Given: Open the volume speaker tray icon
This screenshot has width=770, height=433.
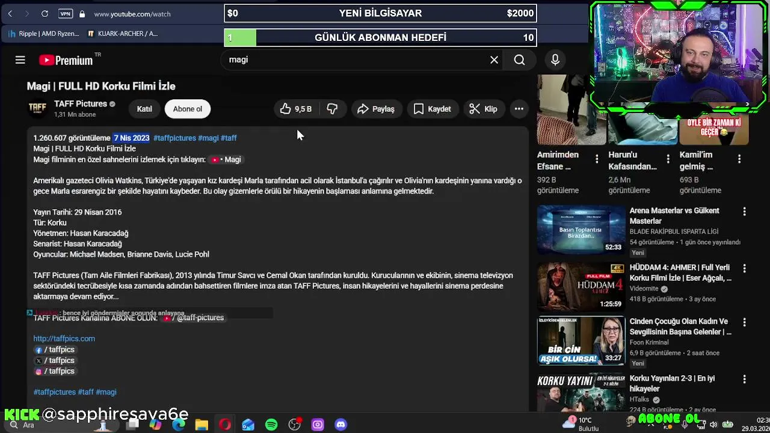Looking at the screenshot, I should tap(713, 425).
